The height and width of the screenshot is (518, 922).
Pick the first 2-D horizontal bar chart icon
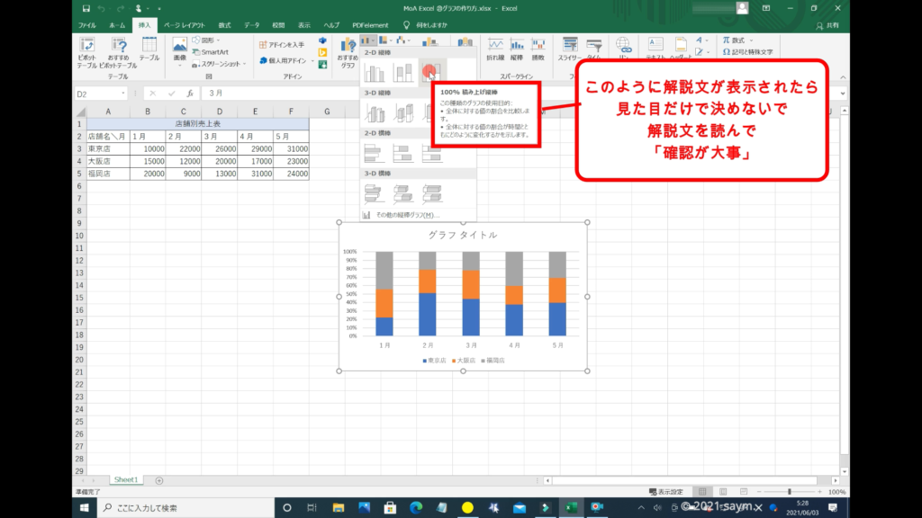point(375,153)
